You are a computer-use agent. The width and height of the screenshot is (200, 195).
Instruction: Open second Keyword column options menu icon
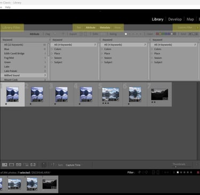click(x=100, y=40)
